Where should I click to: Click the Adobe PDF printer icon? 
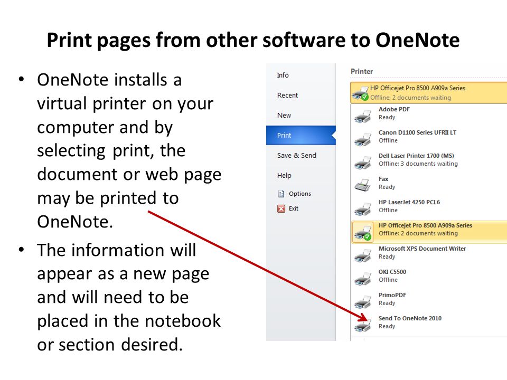click(x=362, y=116)
